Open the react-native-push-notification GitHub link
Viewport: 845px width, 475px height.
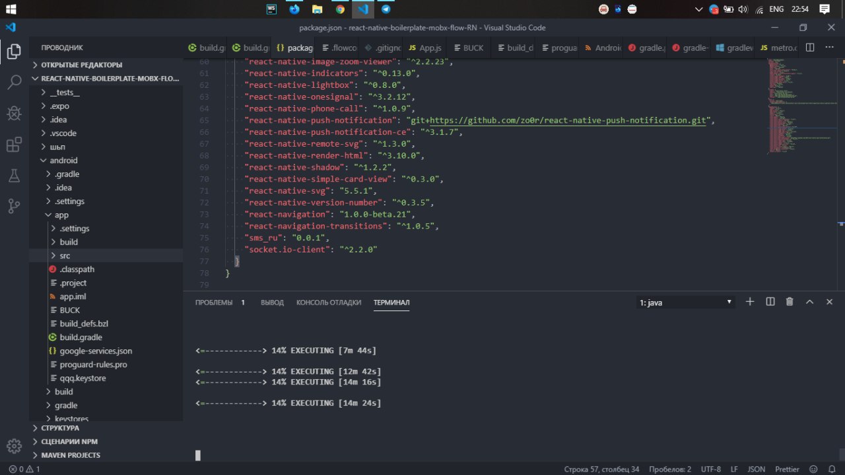[568, 120]
